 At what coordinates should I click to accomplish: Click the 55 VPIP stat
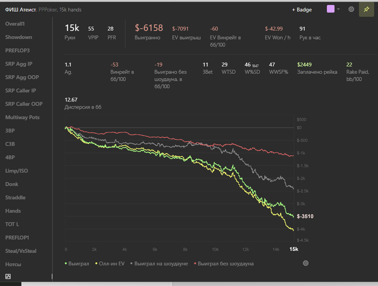93,33
